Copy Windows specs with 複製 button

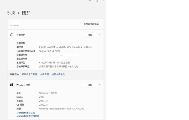pyautogui.click(x=90, y=85)
